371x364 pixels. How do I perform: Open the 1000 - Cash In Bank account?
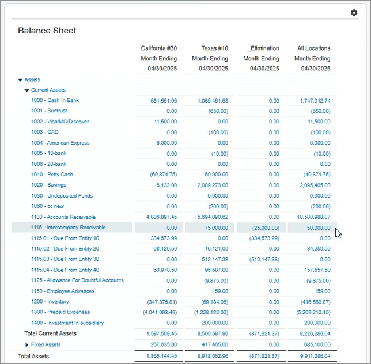pyautogui.click(x=55, y=100)
